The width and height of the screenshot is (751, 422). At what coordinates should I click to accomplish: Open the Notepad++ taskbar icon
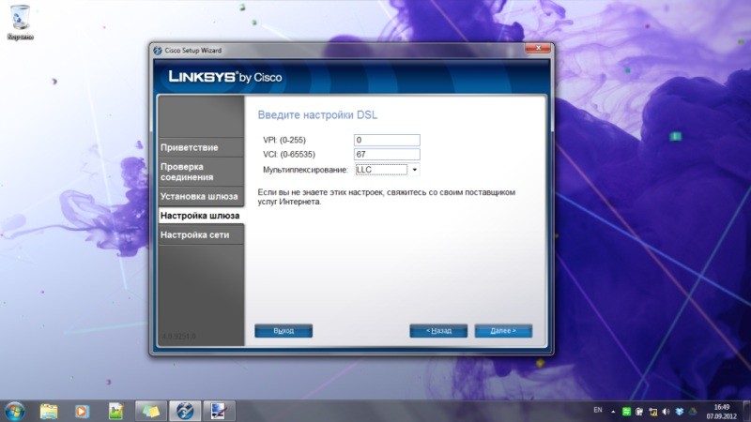pos(116,411)
